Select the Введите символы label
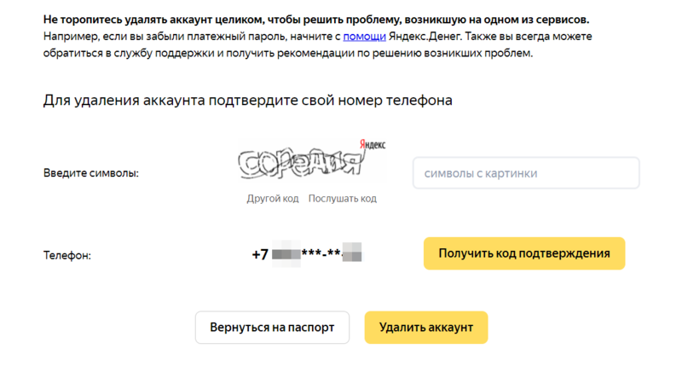Image resolution: width=682 pixels, height=372 pixels. 91,173
